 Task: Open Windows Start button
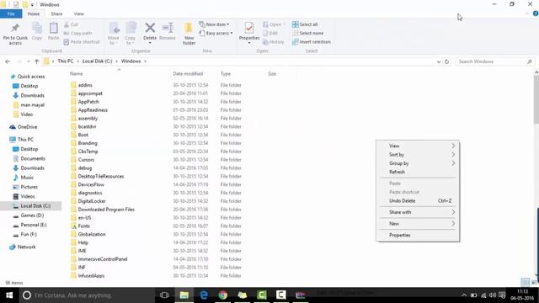[9, 295]
